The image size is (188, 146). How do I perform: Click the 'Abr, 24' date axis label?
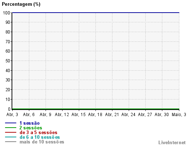[128, 115]
